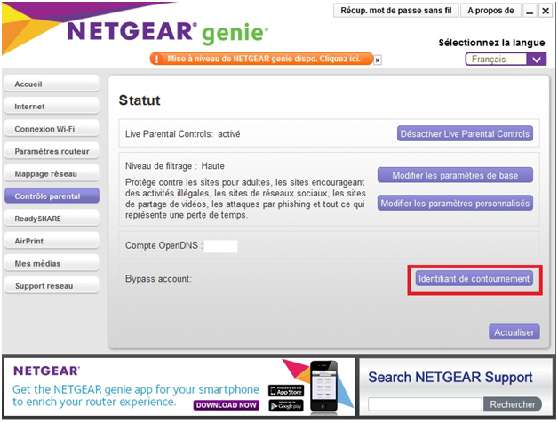Screen dimensions: 558x423
Task: Open the ReadySHARE section
Action: tap(52, 219)
